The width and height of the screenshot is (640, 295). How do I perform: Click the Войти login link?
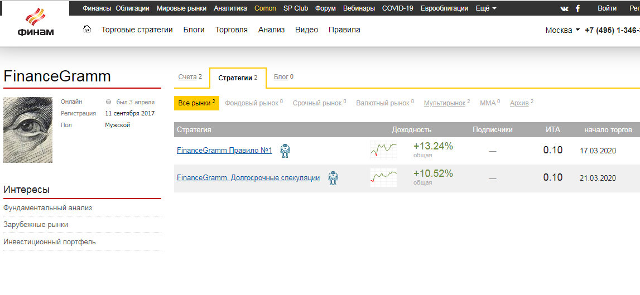pos(607,8)
